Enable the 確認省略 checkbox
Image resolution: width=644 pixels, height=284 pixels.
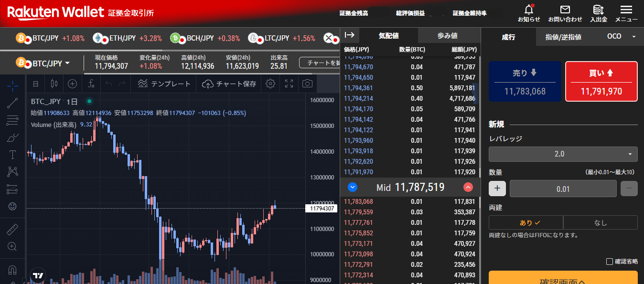[609, 261]
